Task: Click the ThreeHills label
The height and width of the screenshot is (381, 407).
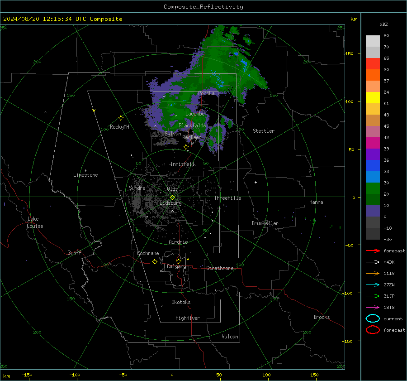Action: (x=227, y=198)
